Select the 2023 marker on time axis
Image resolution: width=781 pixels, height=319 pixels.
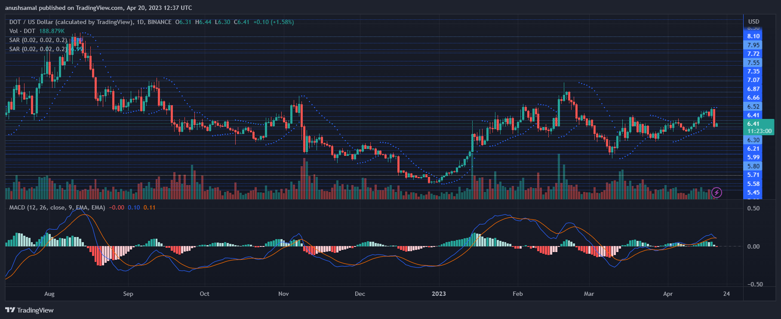coord(439,294)
